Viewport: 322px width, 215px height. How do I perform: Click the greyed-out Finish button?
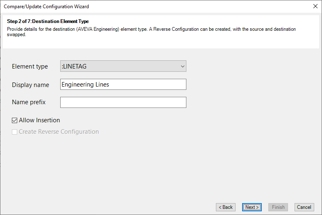pyautogui.click(x=278, y=207)
